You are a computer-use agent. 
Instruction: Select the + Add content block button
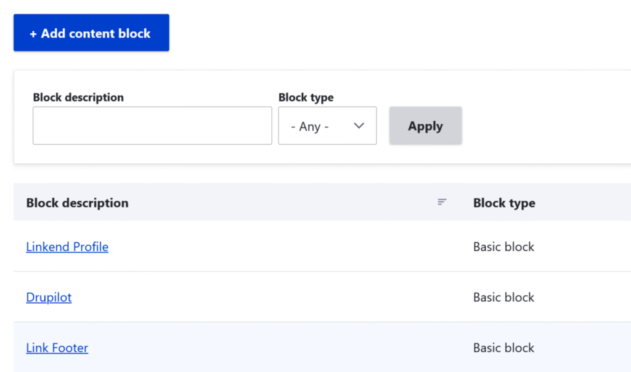91,33
